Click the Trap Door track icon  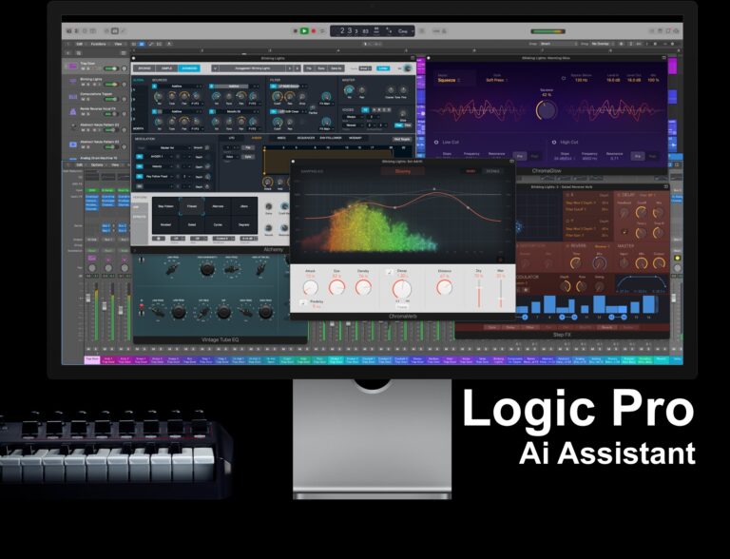point(70,67)
